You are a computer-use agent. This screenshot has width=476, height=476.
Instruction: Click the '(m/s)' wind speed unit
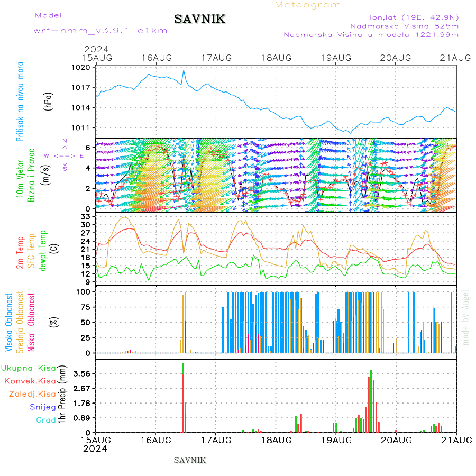[45, 175]
